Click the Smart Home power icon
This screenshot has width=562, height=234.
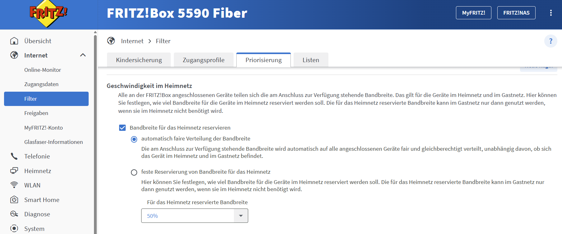14,200
